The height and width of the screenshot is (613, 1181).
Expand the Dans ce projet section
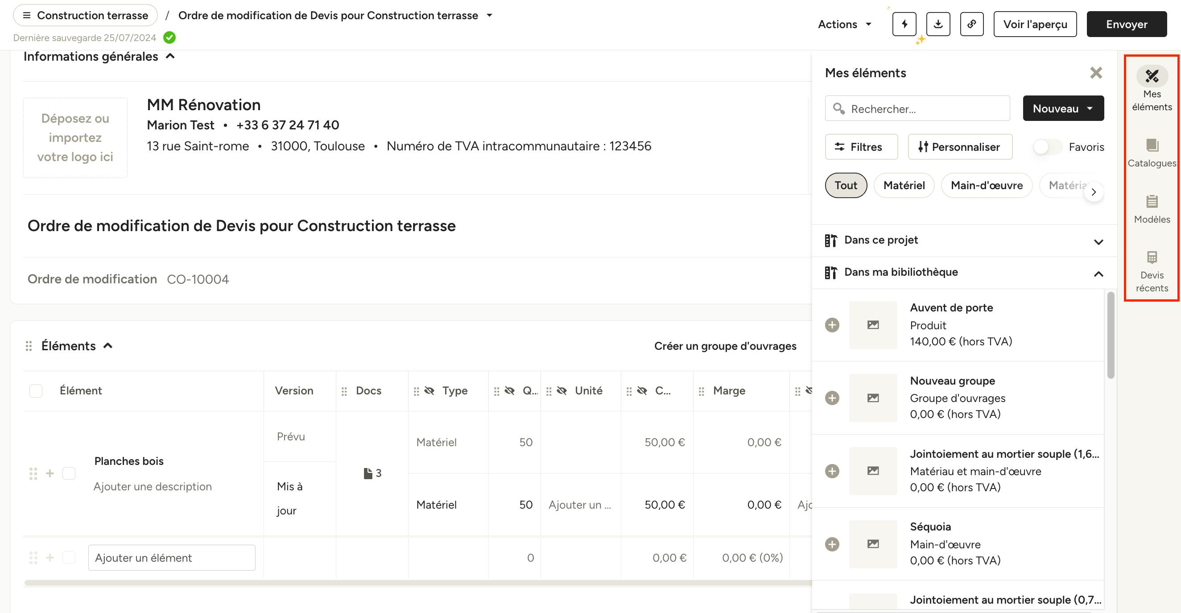[x=1098, y=242]
